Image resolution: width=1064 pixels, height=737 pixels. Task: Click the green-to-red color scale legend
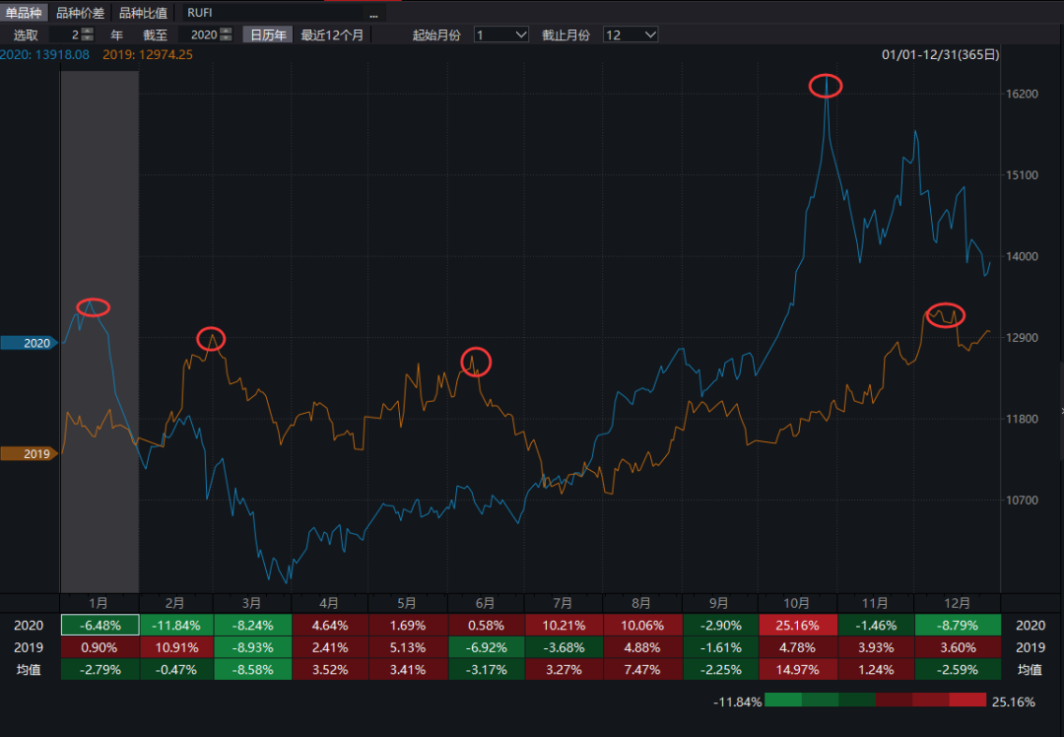point(875,701)
